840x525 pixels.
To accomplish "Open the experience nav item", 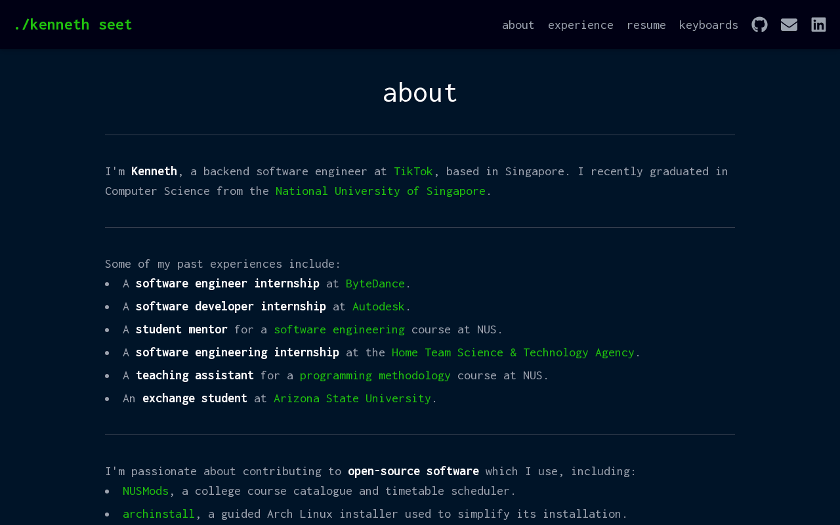I will point(580,25).
